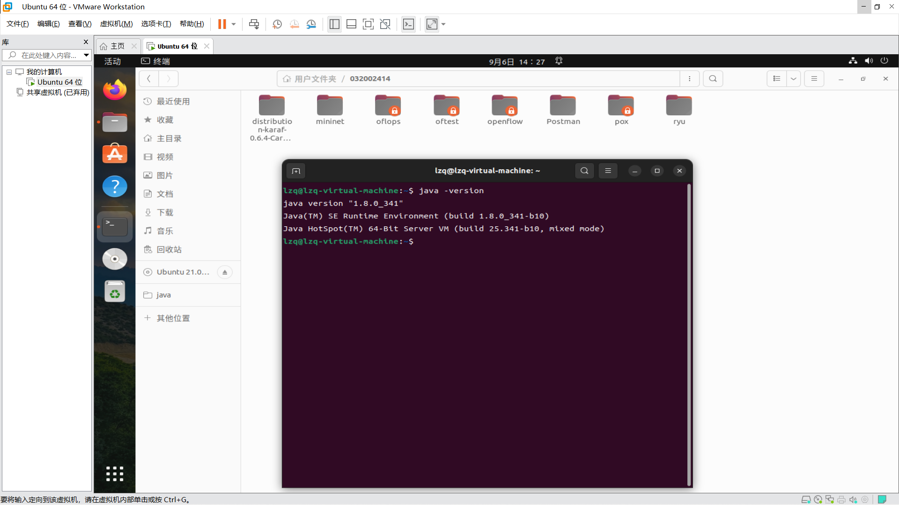Expand the pause button dropdown arrow
This screenshot has height=505, width=899.
pyautogui.click(x=234, y=24)
